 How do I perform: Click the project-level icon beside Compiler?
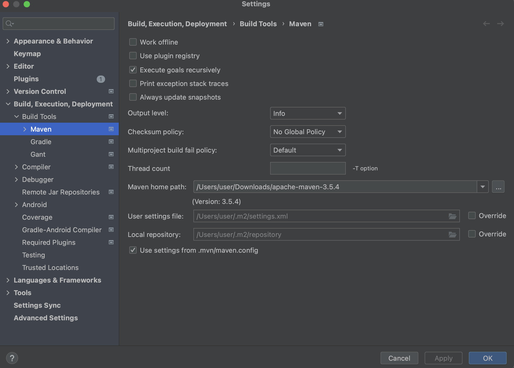(111, 167)
